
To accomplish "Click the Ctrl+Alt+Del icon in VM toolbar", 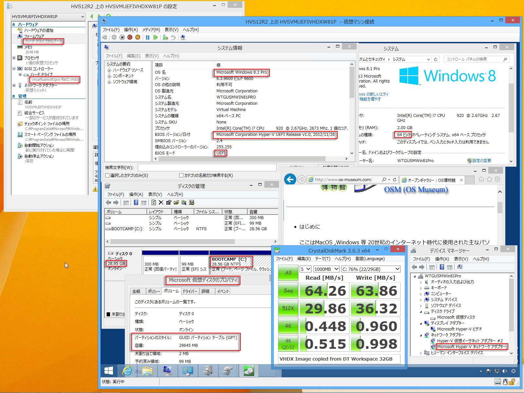I will pyautogui.click(x=105, y=37).
